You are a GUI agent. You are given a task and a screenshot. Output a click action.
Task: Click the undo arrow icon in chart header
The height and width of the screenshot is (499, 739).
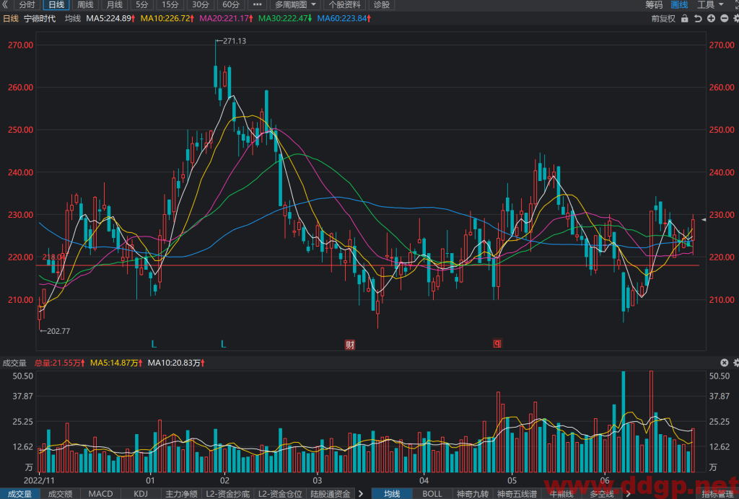698,18
